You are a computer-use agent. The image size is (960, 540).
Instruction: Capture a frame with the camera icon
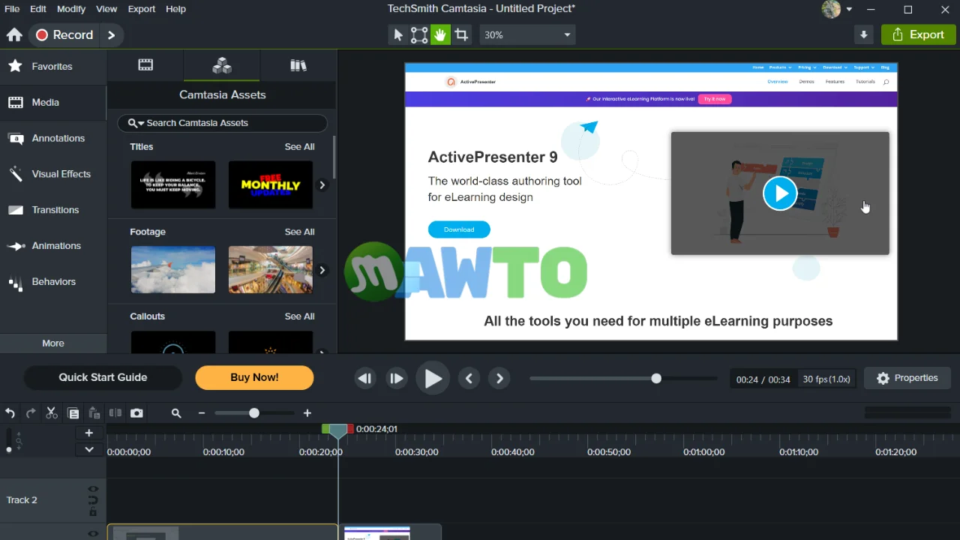tap(136, 413)
